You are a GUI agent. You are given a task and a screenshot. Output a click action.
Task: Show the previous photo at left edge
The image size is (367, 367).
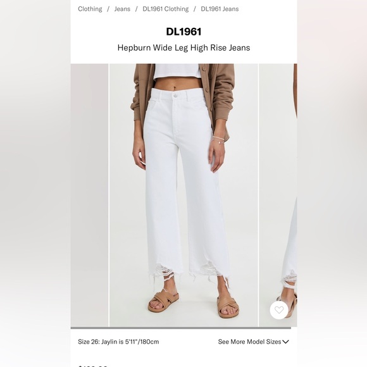click(89, 195)
